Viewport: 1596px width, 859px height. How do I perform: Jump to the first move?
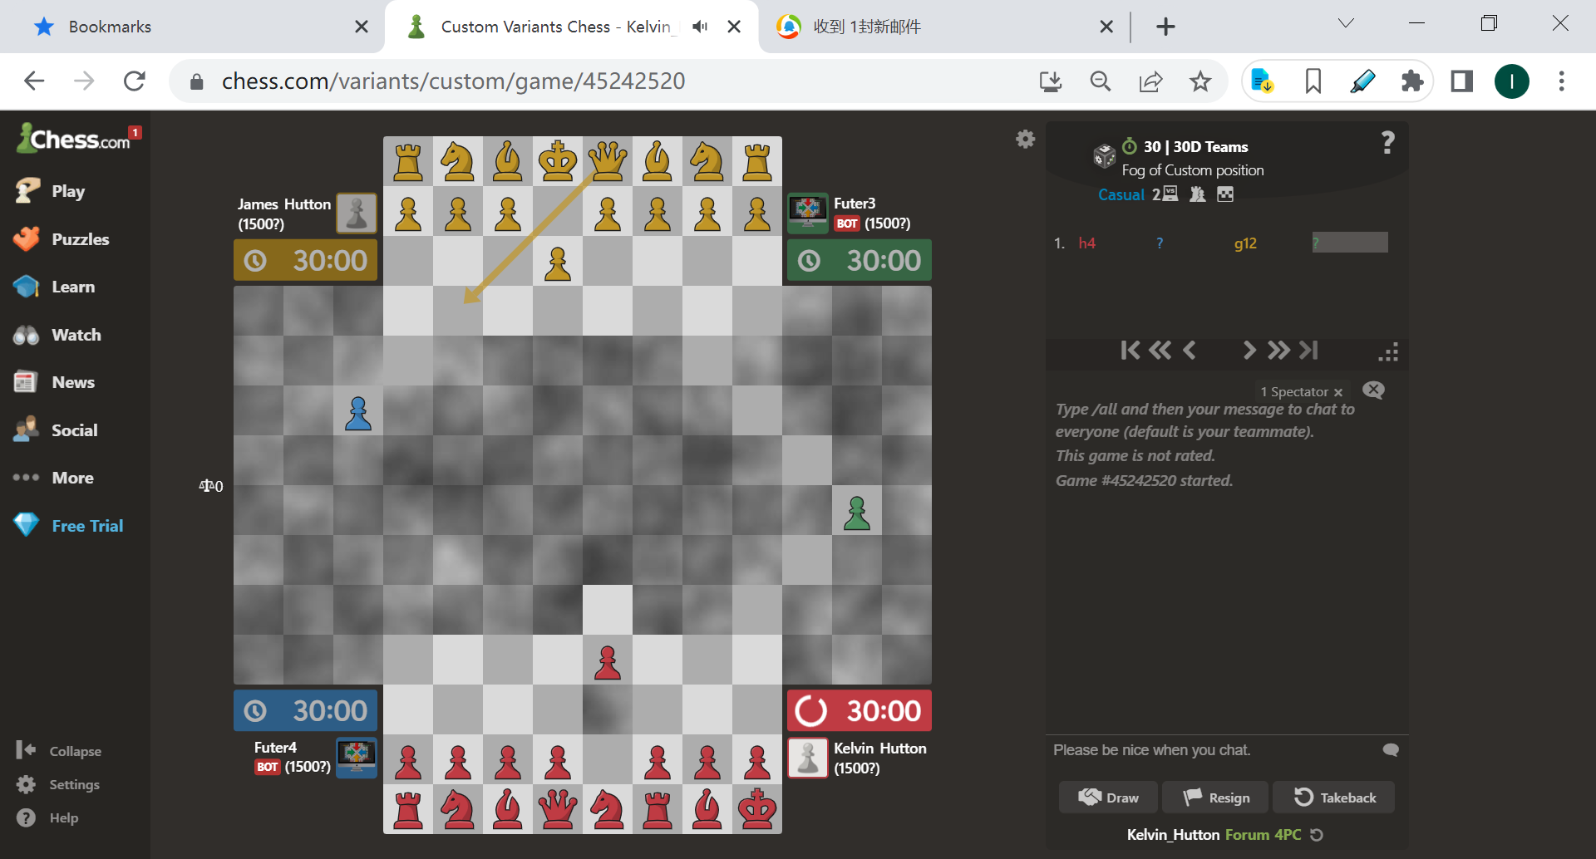(x=1130, y=351)
